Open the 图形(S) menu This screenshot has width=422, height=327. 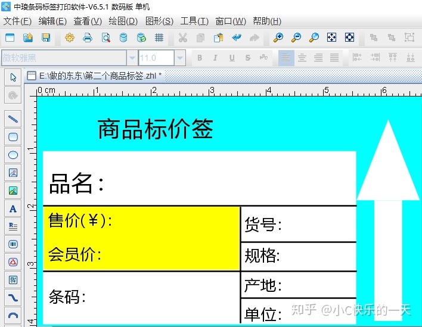(x=159, y=21)
